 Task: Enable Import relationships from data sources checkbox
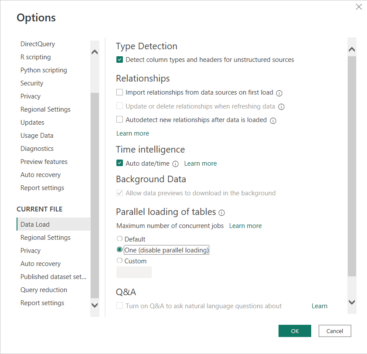point(119,92)
